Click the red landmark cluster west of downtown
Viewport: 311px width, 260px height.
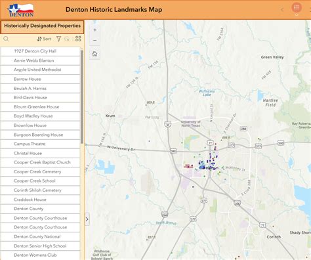[188, 166]
